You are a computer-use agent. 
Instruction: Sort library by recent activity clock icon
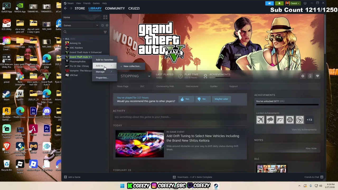(102, 25)
